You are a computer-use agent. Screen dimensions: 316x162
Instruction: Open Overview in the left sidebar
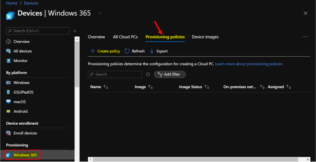pos(21,42)
